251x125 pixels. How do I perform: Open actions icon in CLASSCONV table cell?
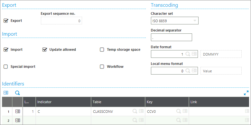coord(141,111)
